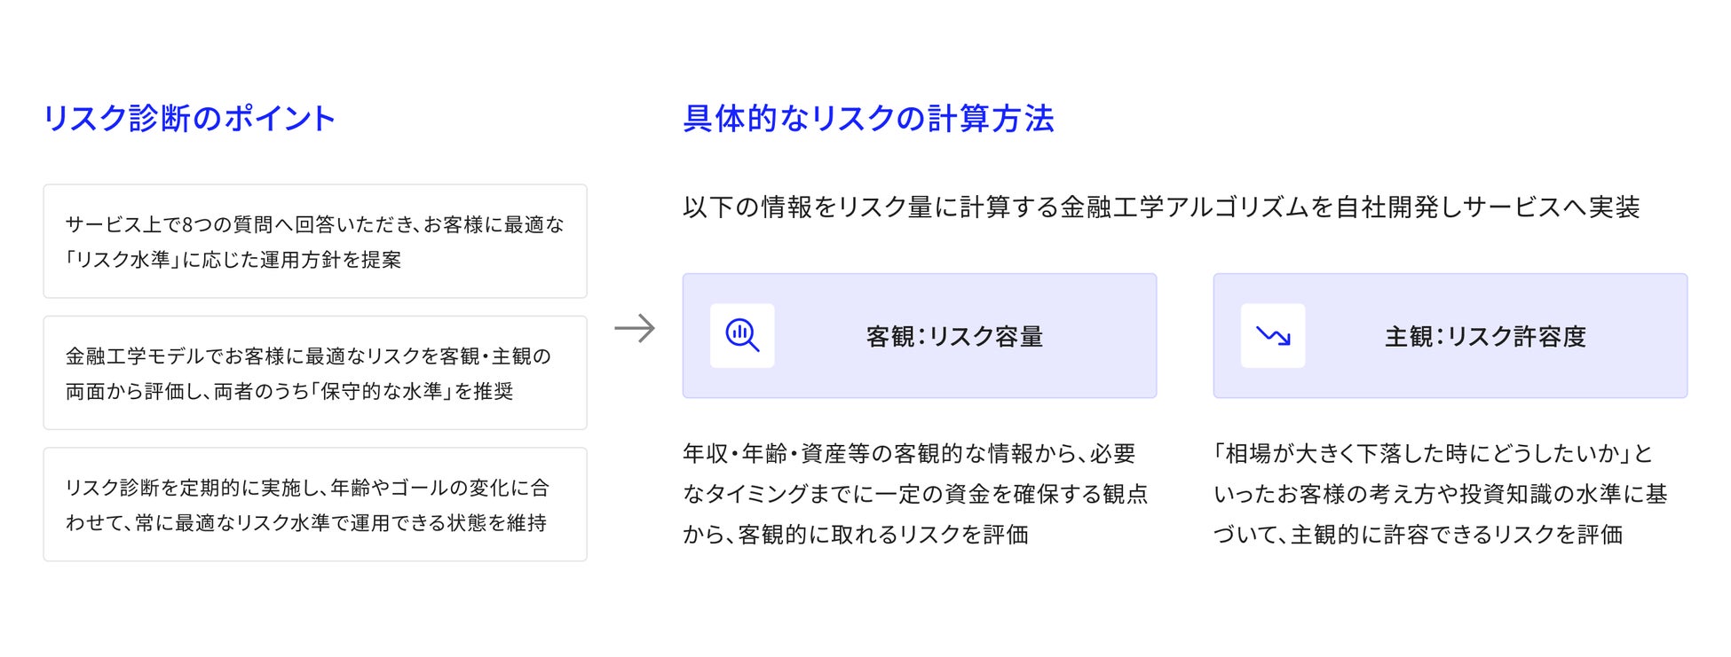Click paragraph starting with 「相場が大きく下落した時に
Image resolution: width=1731 pixels, height=657 pixels.
(x=1440, y=494)
